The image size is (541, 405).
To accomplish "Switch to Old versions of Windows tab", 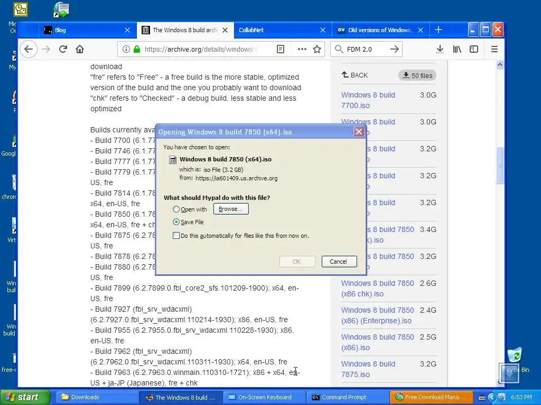I will point(380,30).
